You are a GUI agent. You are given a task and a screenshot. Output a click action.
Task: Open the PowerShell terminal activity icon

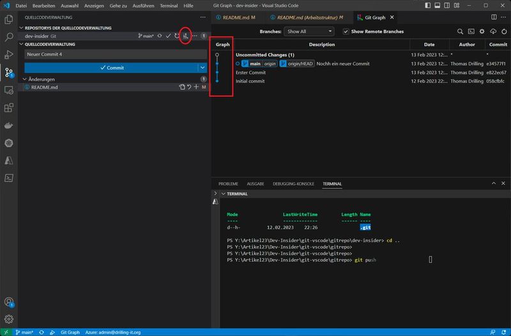[x=9, y=178]
